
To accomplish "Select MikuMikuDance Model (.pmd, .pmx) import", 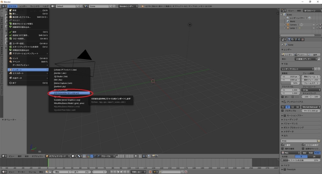I will (69, 103).
